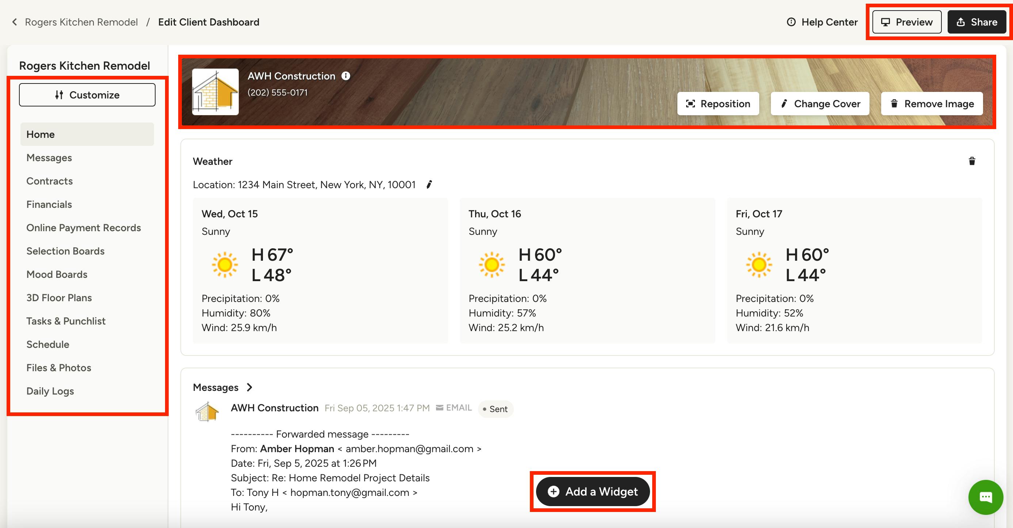Click the back arrow beside Rogers Kitchen Remodel
Image resolution: width=1013 pixels, height=528 pixels.
click(15, 22)
